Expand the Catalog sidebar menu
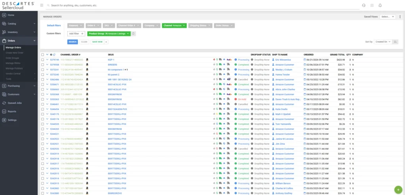This screenshot has height=195, width=405. click(19, 23)
